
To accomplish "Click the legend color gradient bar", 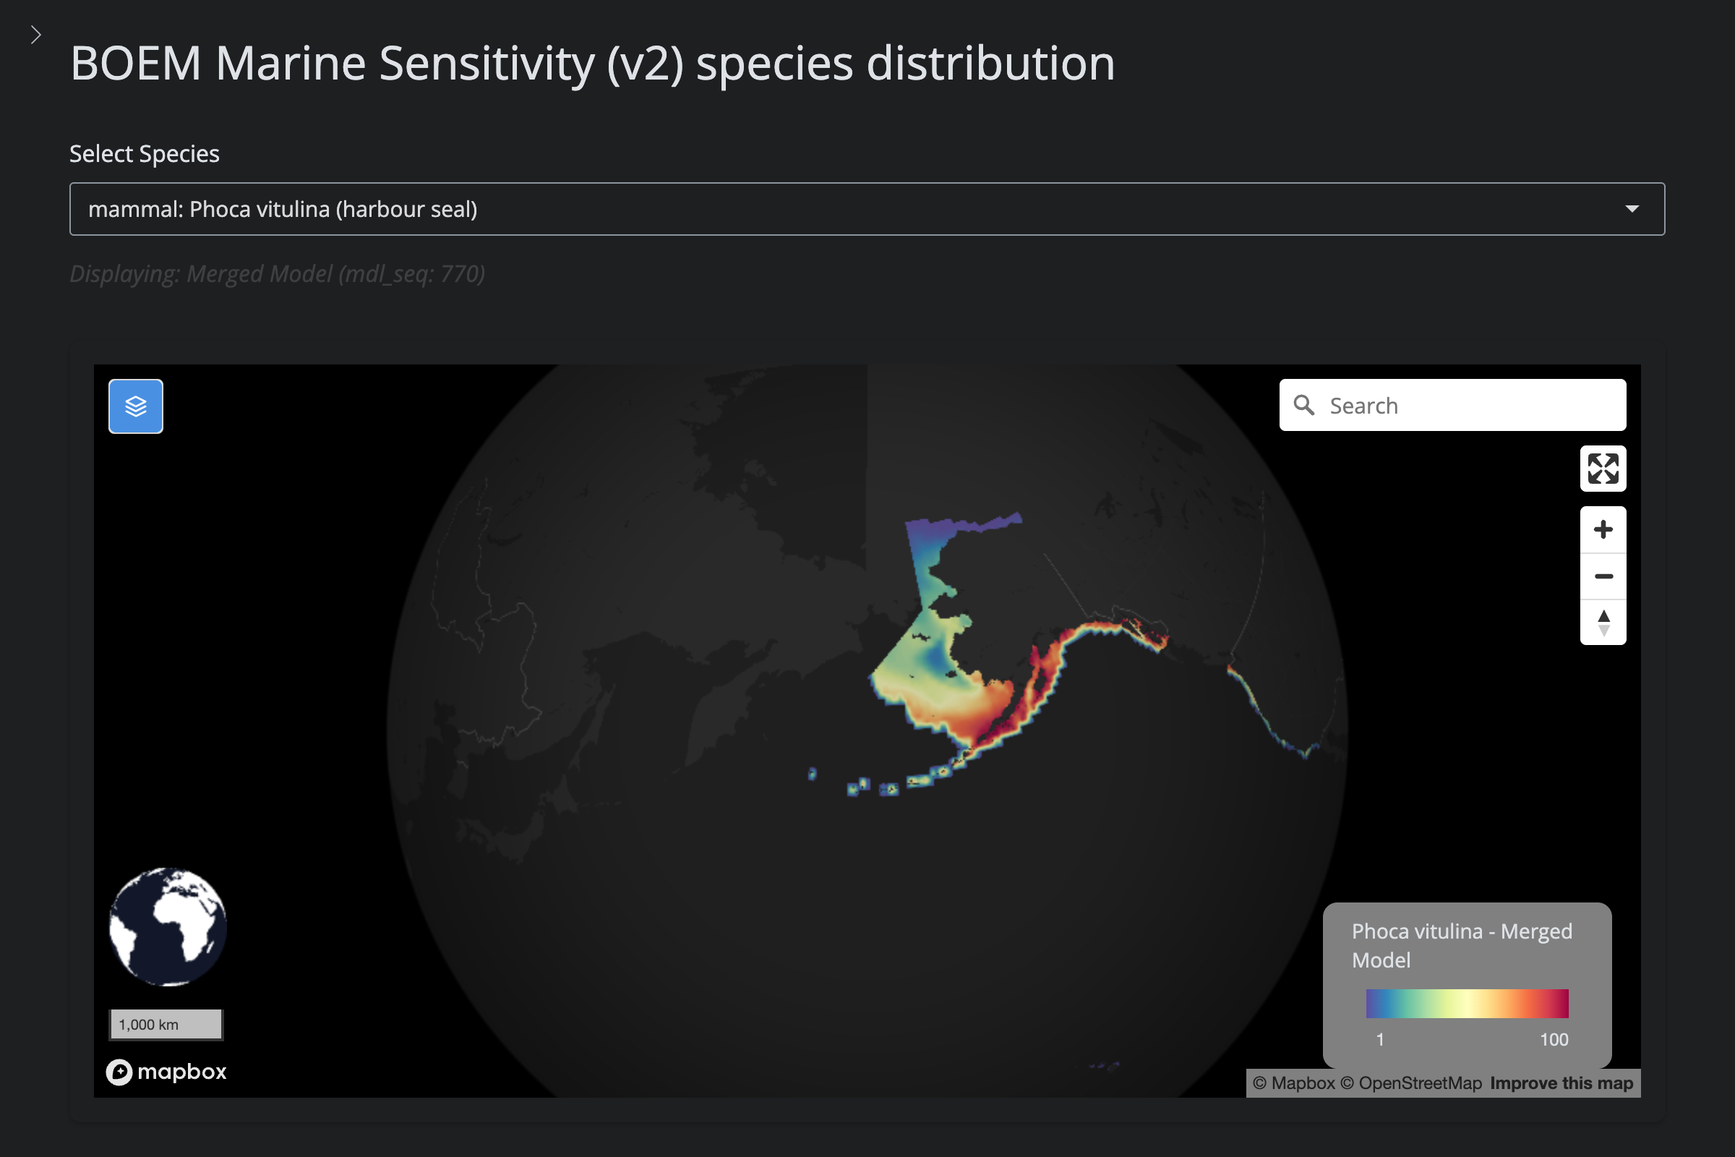I will click(1467, 1004).
